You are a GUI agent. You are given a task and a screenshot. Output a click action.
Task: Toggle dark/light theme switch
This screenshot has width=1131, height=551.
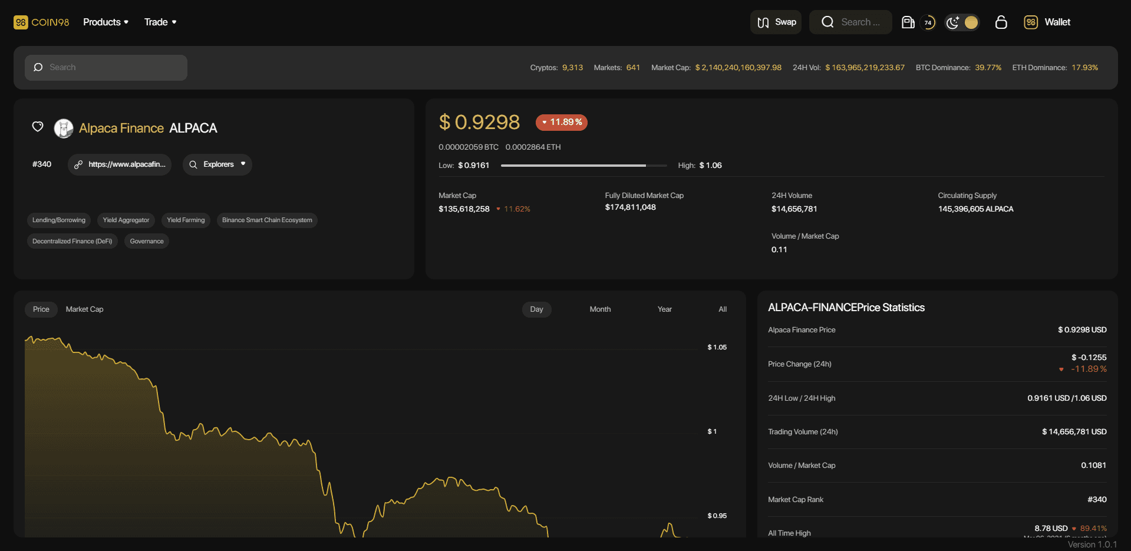pyautogui.click(x=962, y=22)
